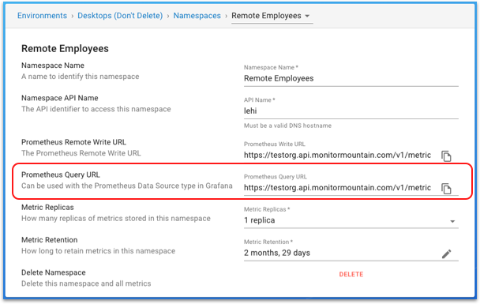Select the Prometheus Write URL text field
This screenshot has height=304, width=480.
(337, 156)
